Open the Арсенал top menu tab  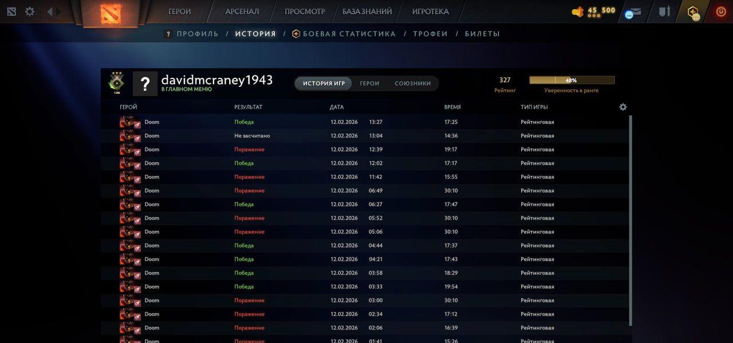pos(242,11)
